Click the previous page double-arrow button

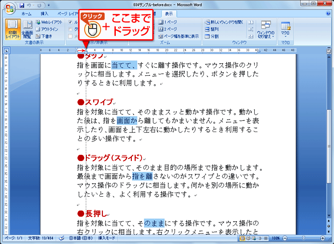point(329,221)
